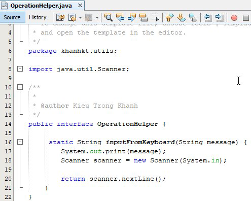The image size is (251, 201).
Task: Shift line left toolbar icon
Action: (208, 17)
